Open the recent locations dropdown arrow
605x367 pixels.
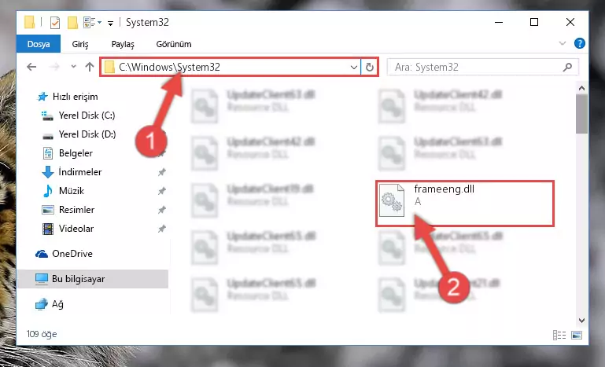(73, 67)
